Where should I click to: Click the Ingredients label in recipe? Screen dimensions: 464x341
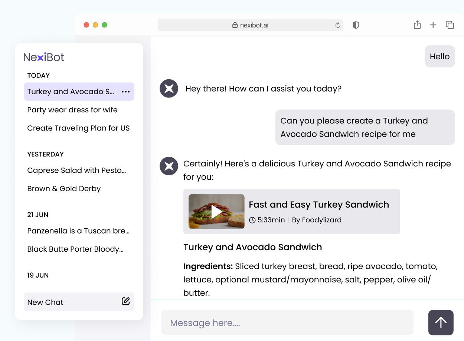[x=208, y=266]
